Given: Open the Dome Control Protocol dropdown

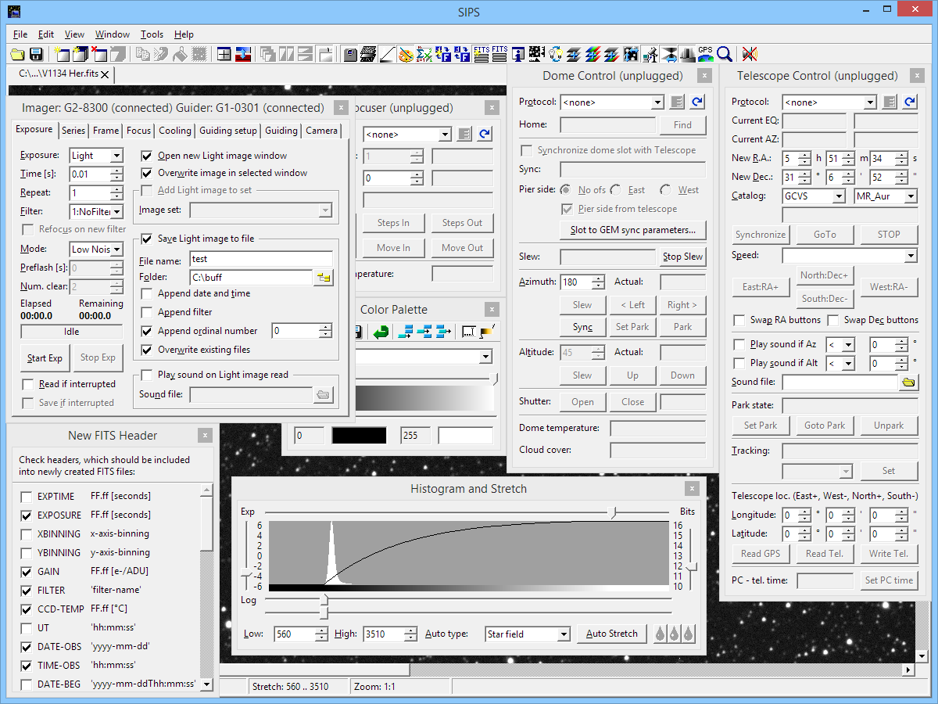Looking at the screenshot, I should click(x=657, y=102).
